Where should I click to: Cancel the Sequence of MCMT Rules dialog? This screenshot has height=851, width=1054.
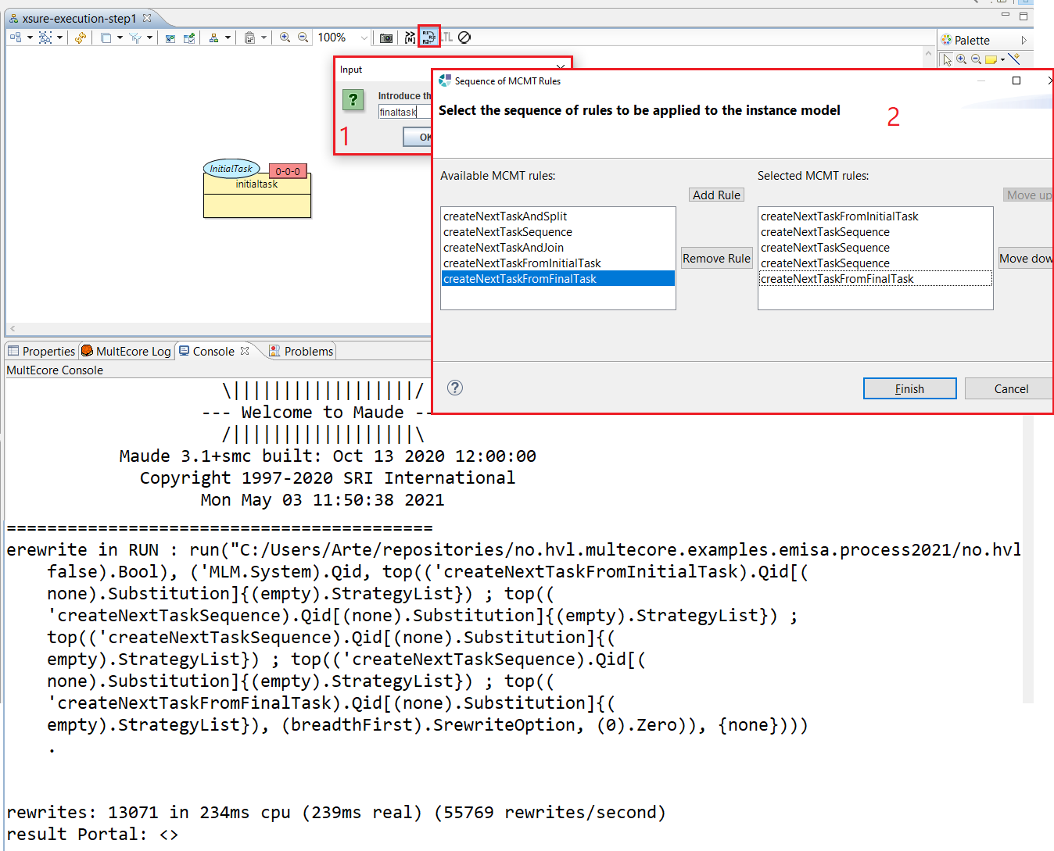coord(1010,388)
